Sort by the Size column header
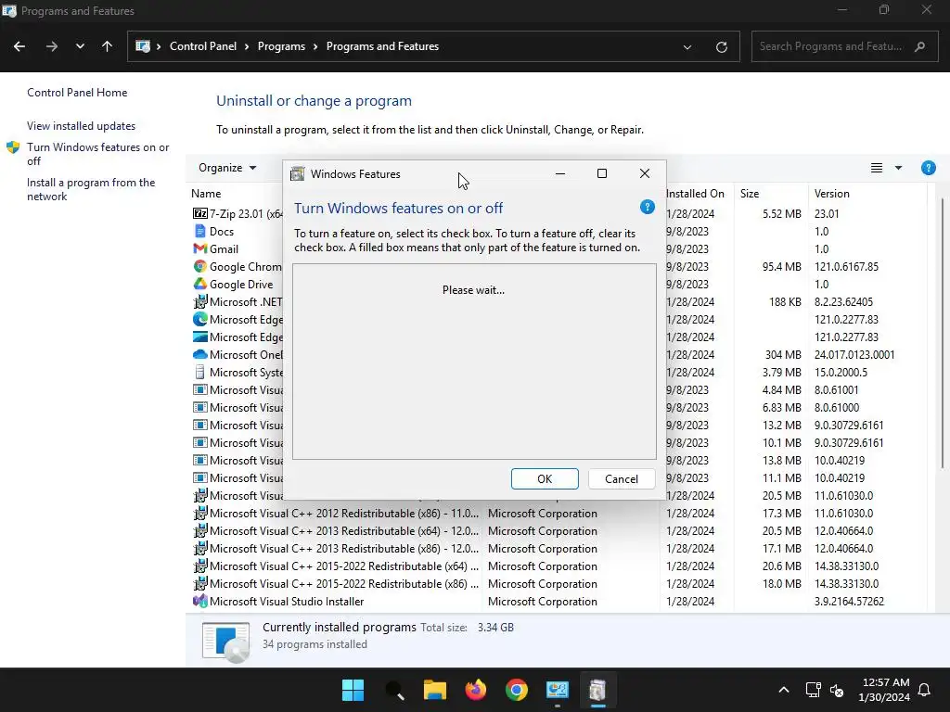This screenshot has width=950, height=712. coord(750,194)
